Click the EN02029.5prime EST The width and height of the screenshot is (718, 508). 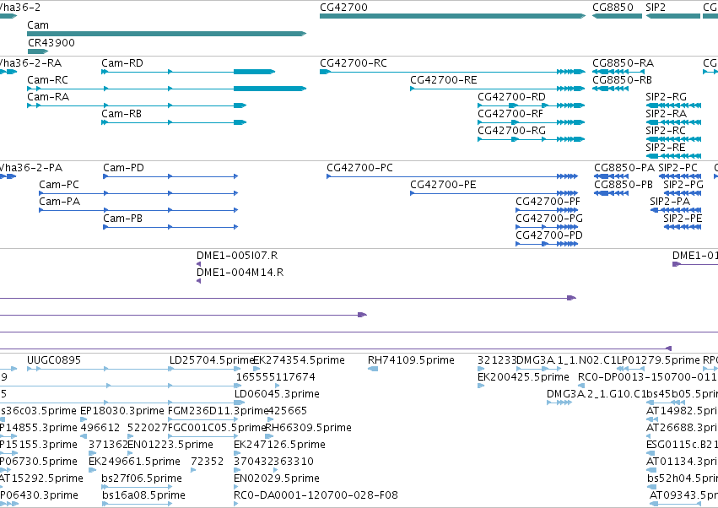click(237, 488)
